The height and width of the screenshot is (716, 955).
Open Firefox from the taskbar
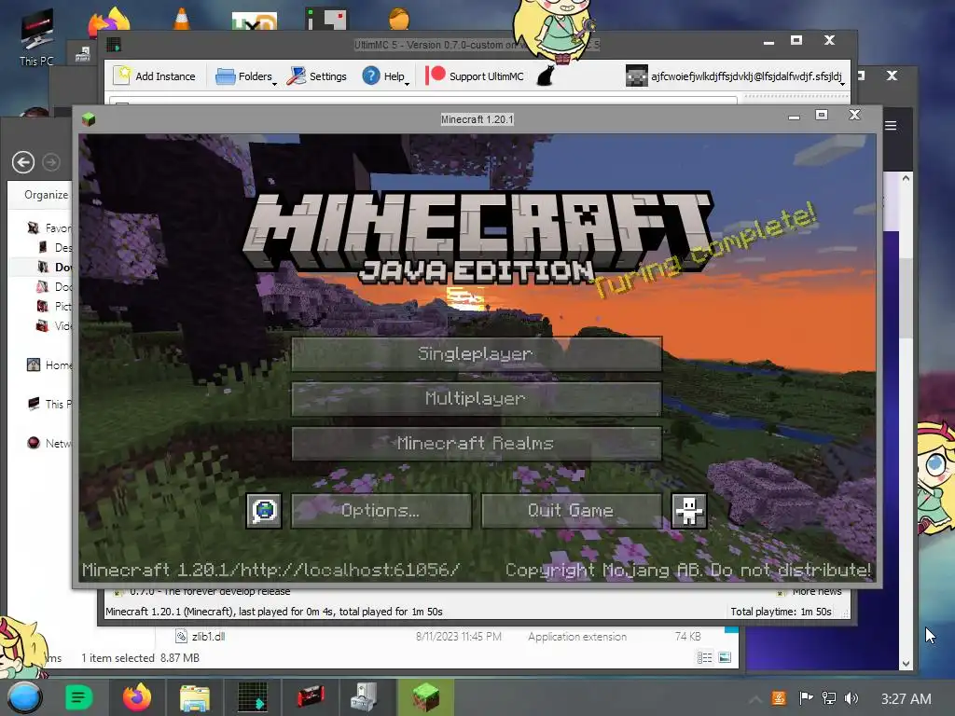[x=136, y=697]
